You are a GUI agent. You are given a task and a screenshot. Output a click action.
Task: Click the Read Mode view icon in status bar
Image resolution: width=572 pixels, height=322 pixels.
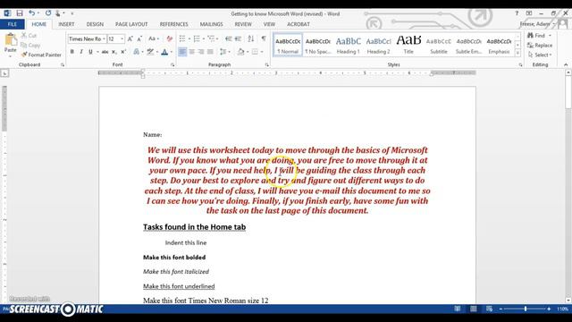[x=457, y=309]
